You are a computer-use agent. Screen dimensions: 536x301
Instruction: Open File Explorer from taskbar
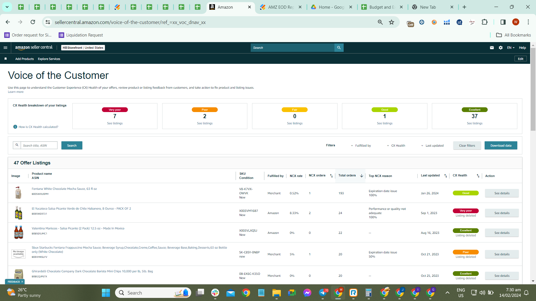(276, 293)
